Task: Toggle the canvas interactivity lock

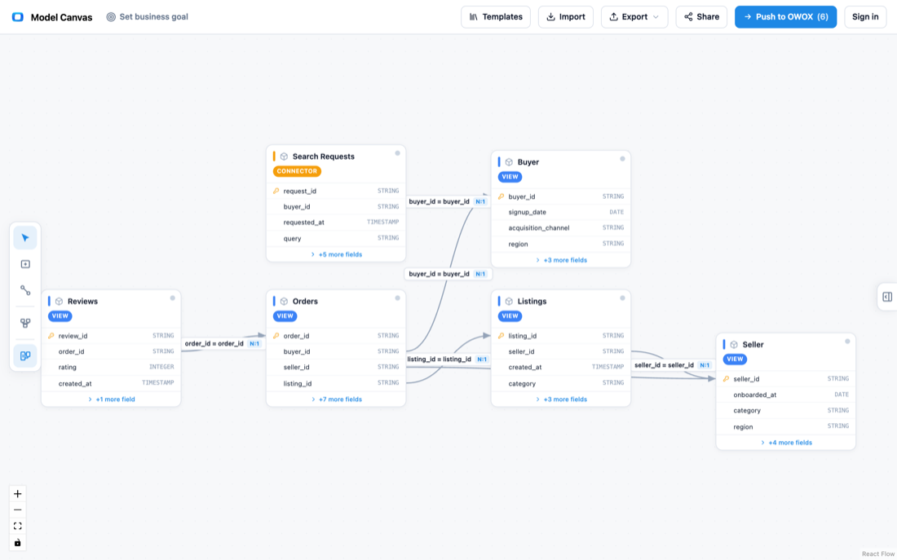Action: [18, 543]
